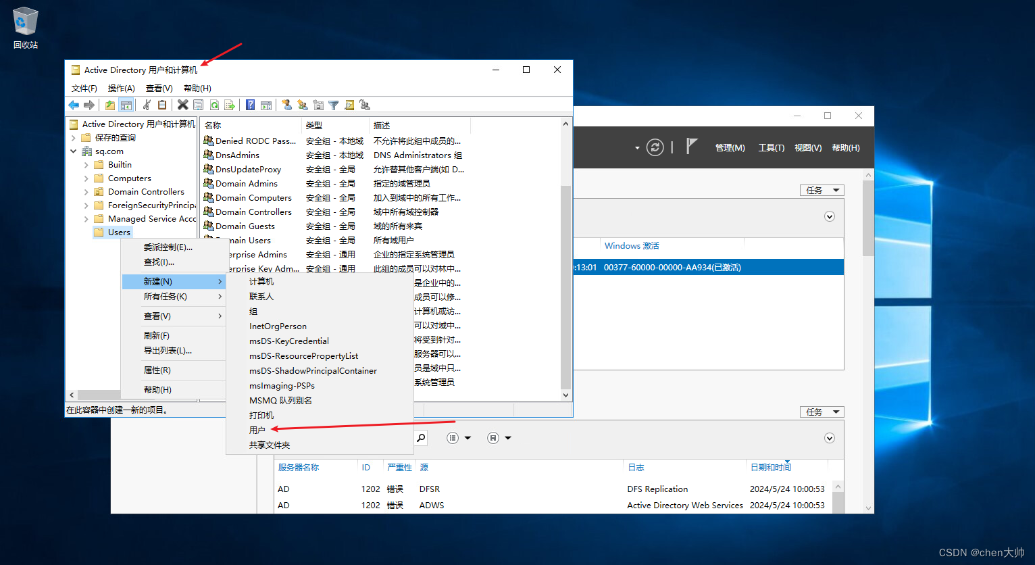Open the 任务 dropdown above Windows 激活 panel
Image resolution: width=1035 pixels, height=565 pixels.
(822, 191)
